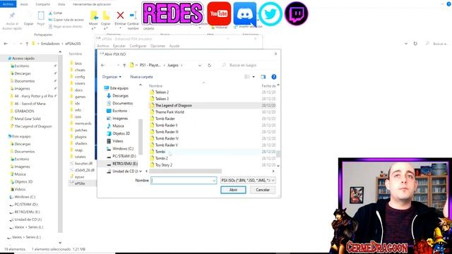452x254 pixels.
Task: Click the Tekken 2 folder icon
Action: coord(153,92)
